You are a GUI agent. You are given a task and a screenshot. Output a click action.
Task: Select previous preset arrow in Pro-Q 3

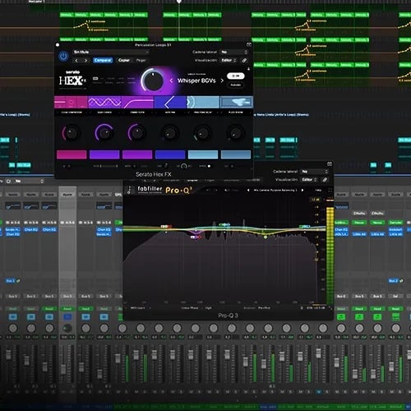[248, 190]
